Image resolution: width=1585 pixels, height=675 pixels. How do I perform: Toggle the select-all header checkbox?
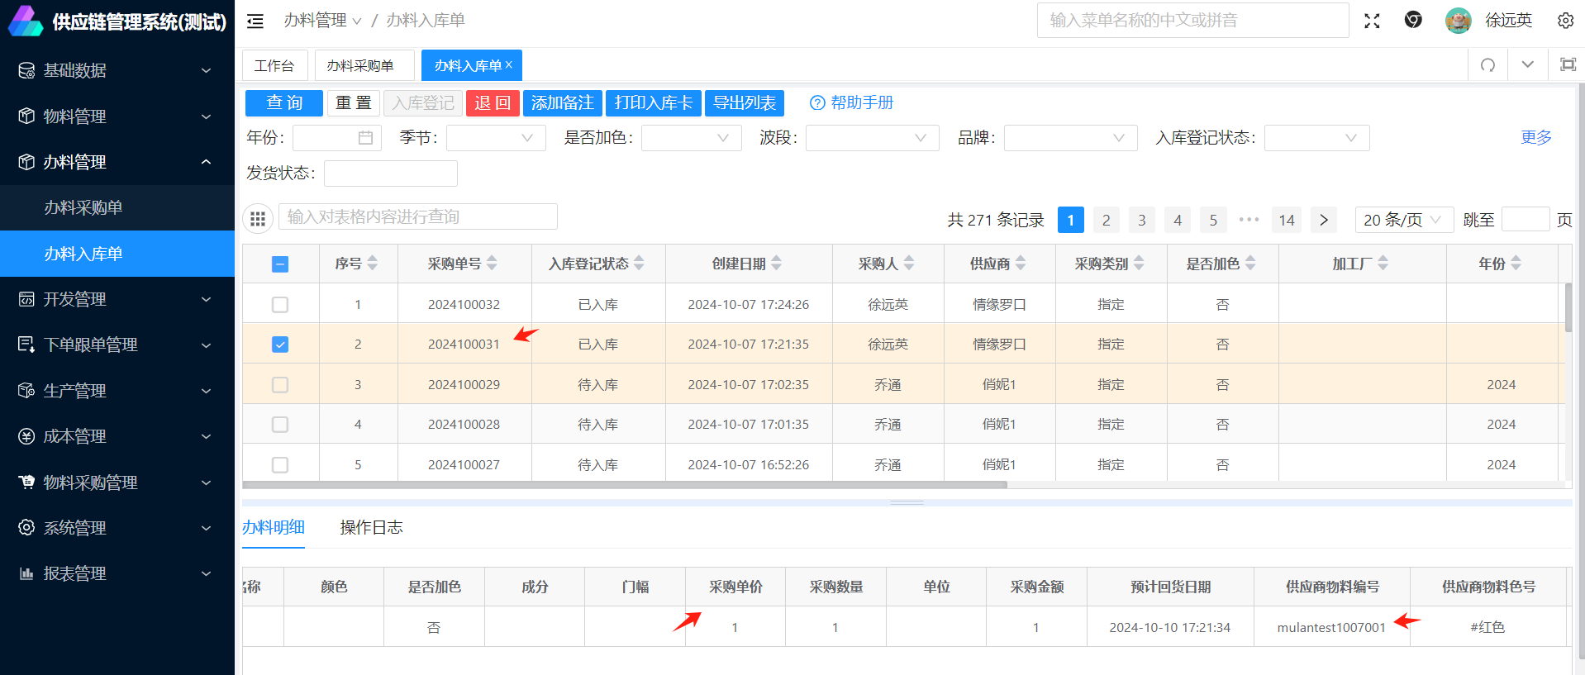click(280, 264)
